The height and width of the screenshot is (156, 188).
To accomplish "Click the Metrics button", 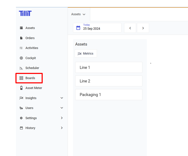I will [86, 53].
